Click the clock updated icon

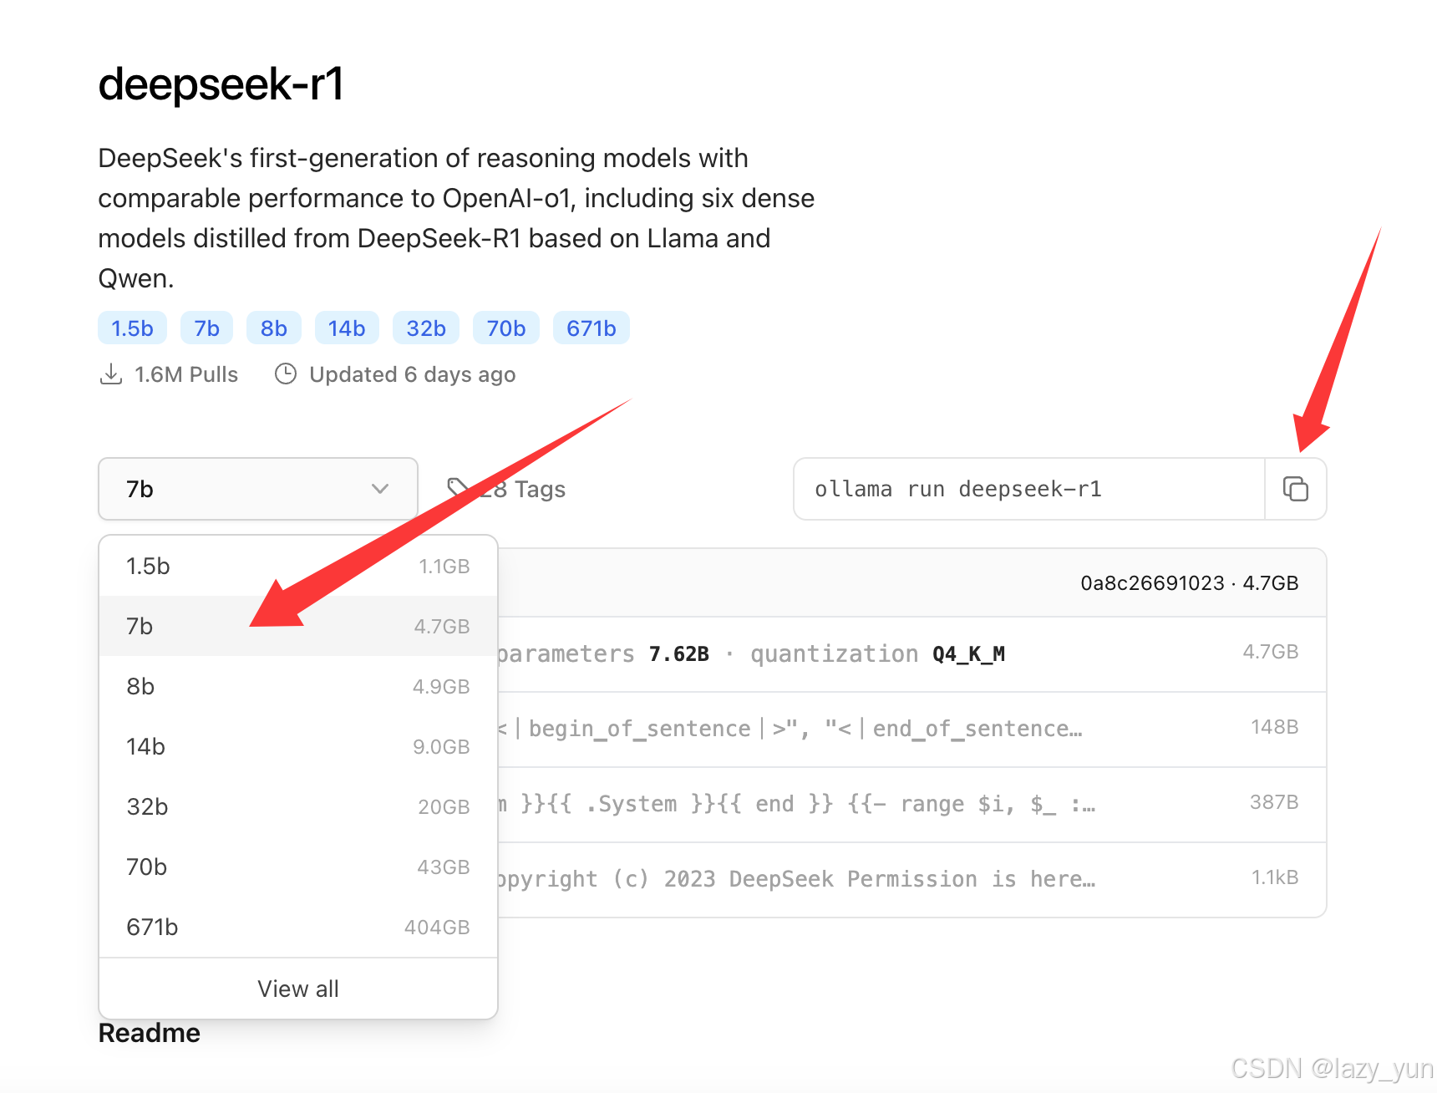pos(286,374)
